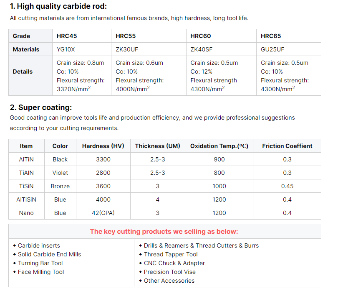Click the AlTiN coating row item
The width and height of the screenshot is (353, 294).
click(x=26, y=159)
